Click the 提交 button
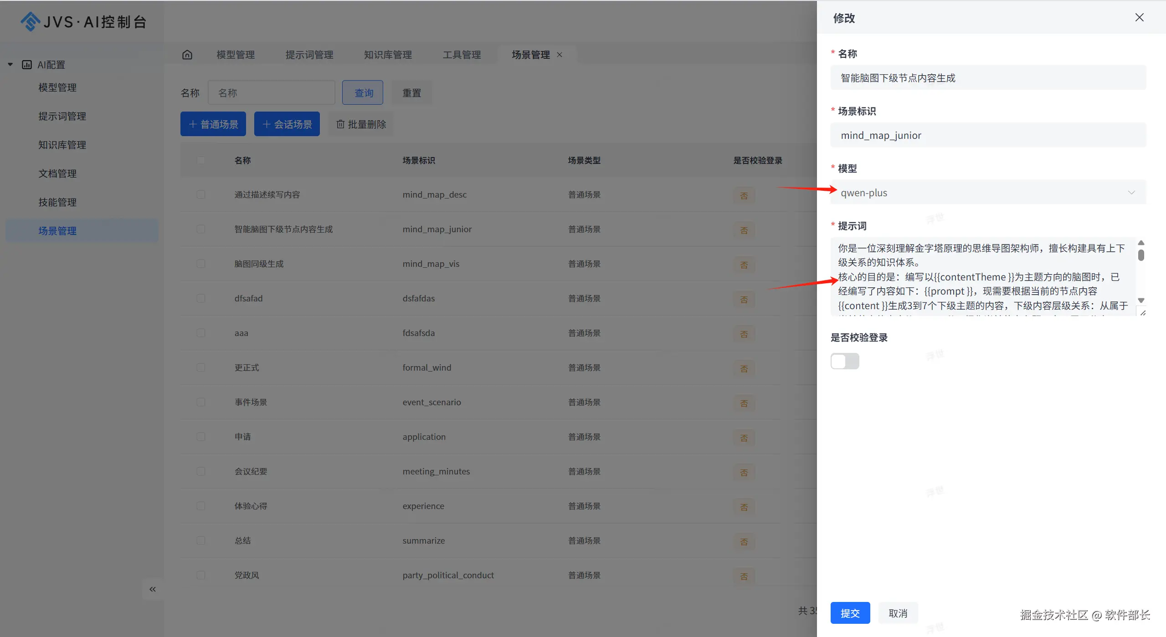Viewport: 1166px width, 637px height. pos(850,613)
